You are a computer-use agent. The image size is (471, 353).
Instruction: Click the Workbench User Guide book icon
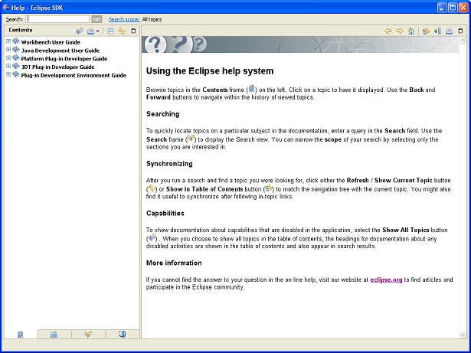(x=16, y=41)
